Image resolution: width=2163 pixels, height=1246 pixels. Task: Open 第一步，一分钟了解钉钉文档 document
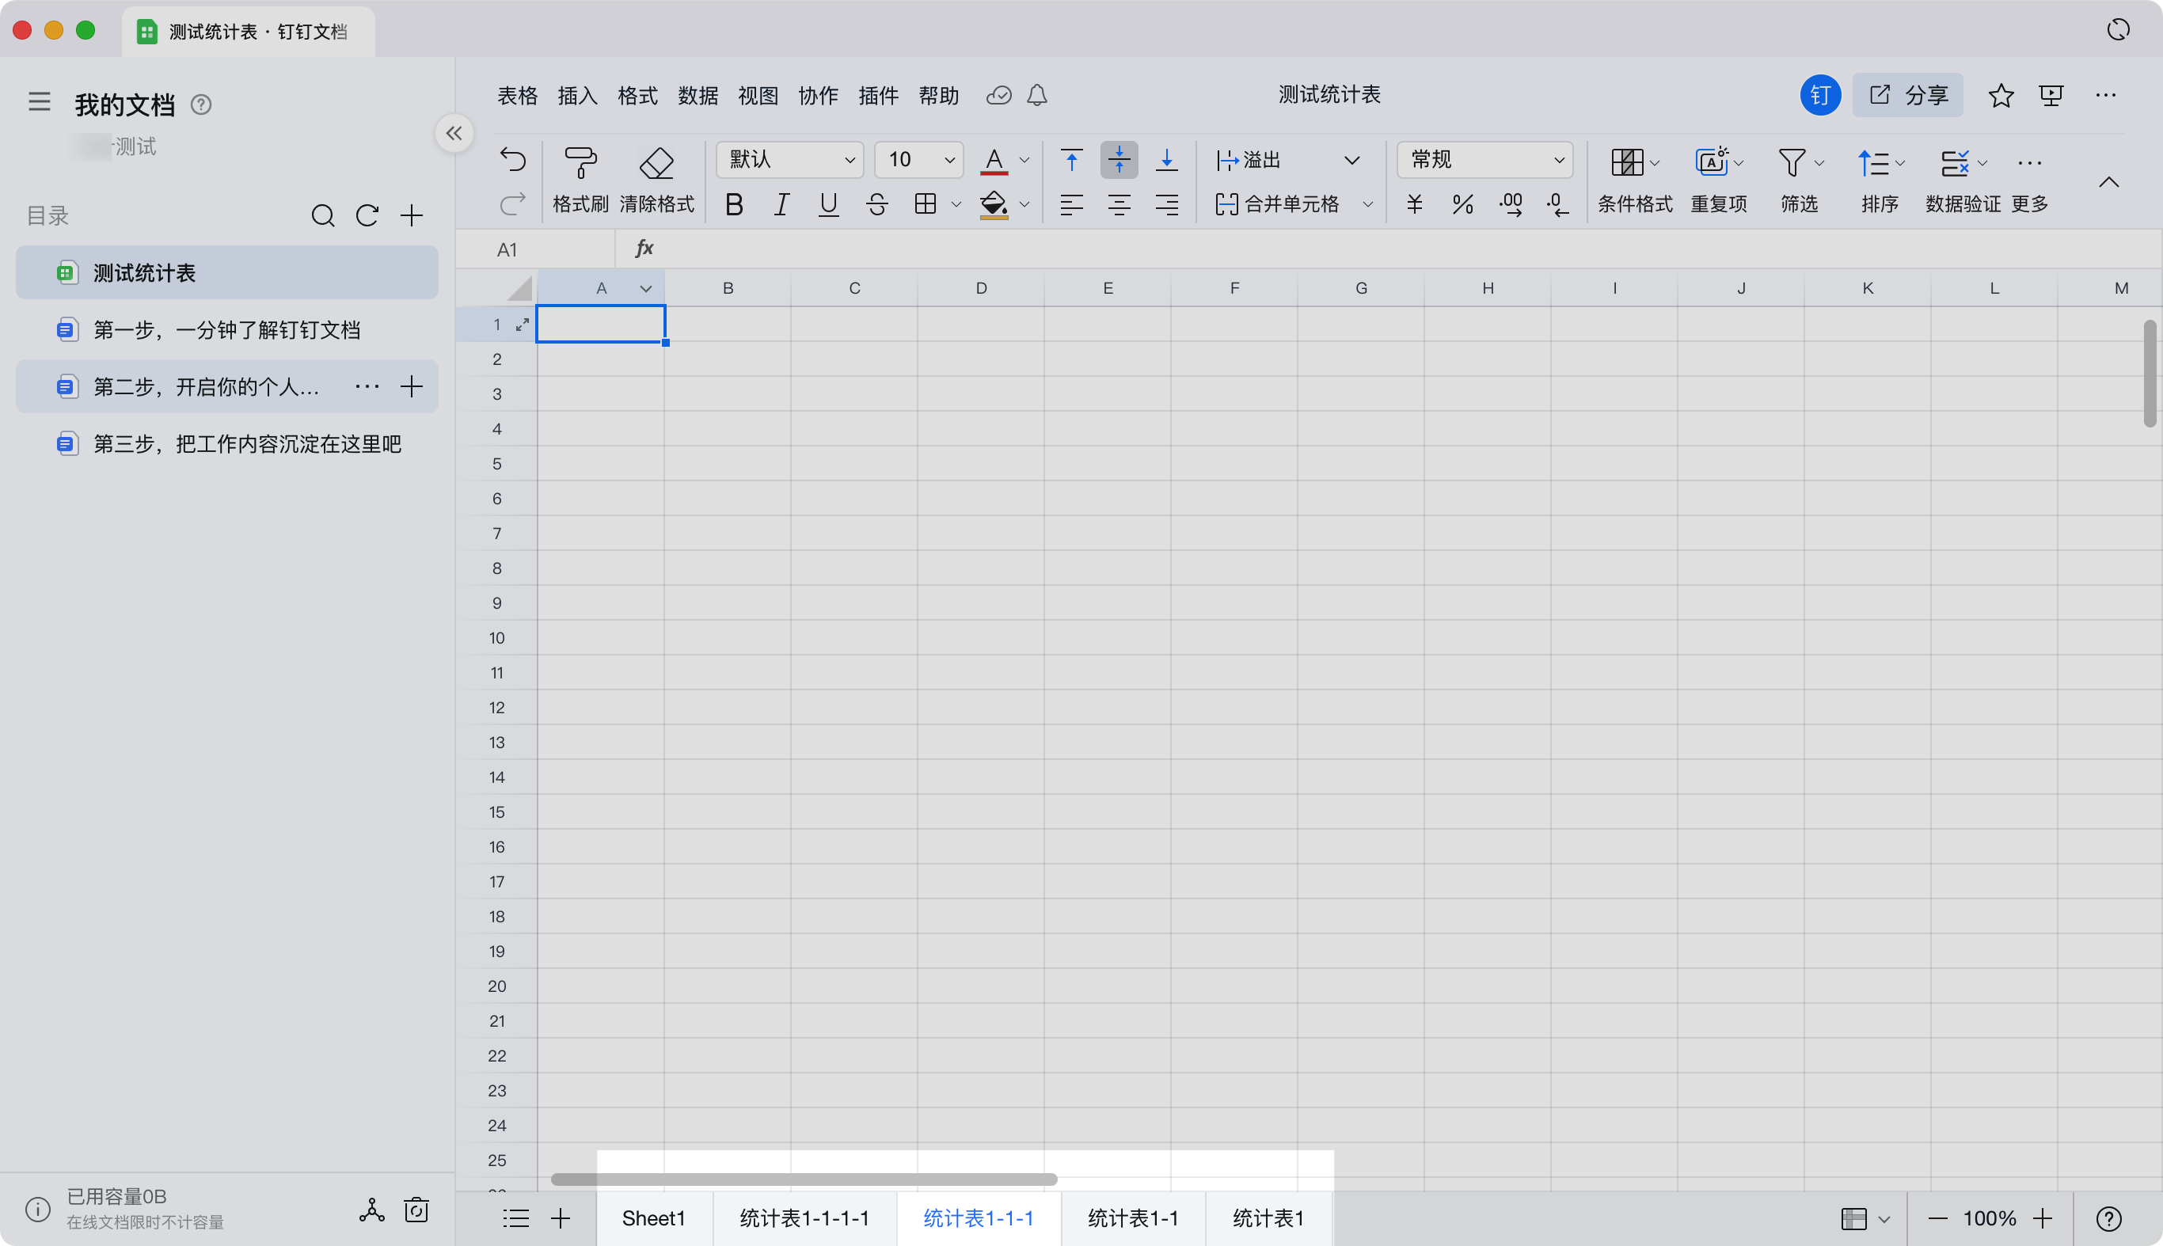(x=226, y=330)
